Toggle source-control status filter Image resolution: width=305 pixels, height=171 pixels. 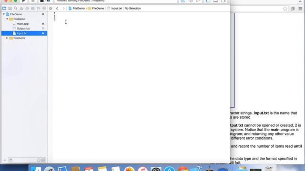43,160
